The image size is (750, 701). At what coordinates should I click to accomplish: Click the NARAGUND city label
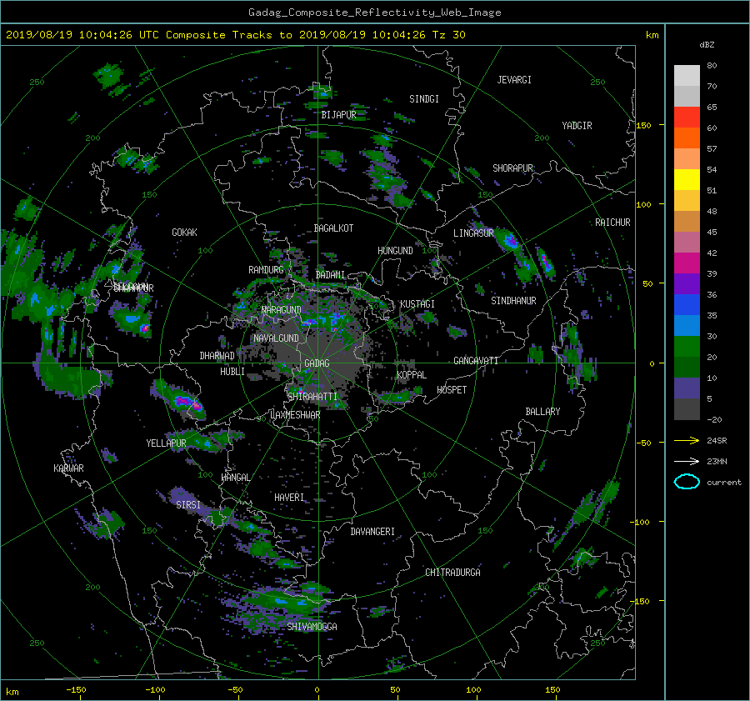(x=282, y=310)
